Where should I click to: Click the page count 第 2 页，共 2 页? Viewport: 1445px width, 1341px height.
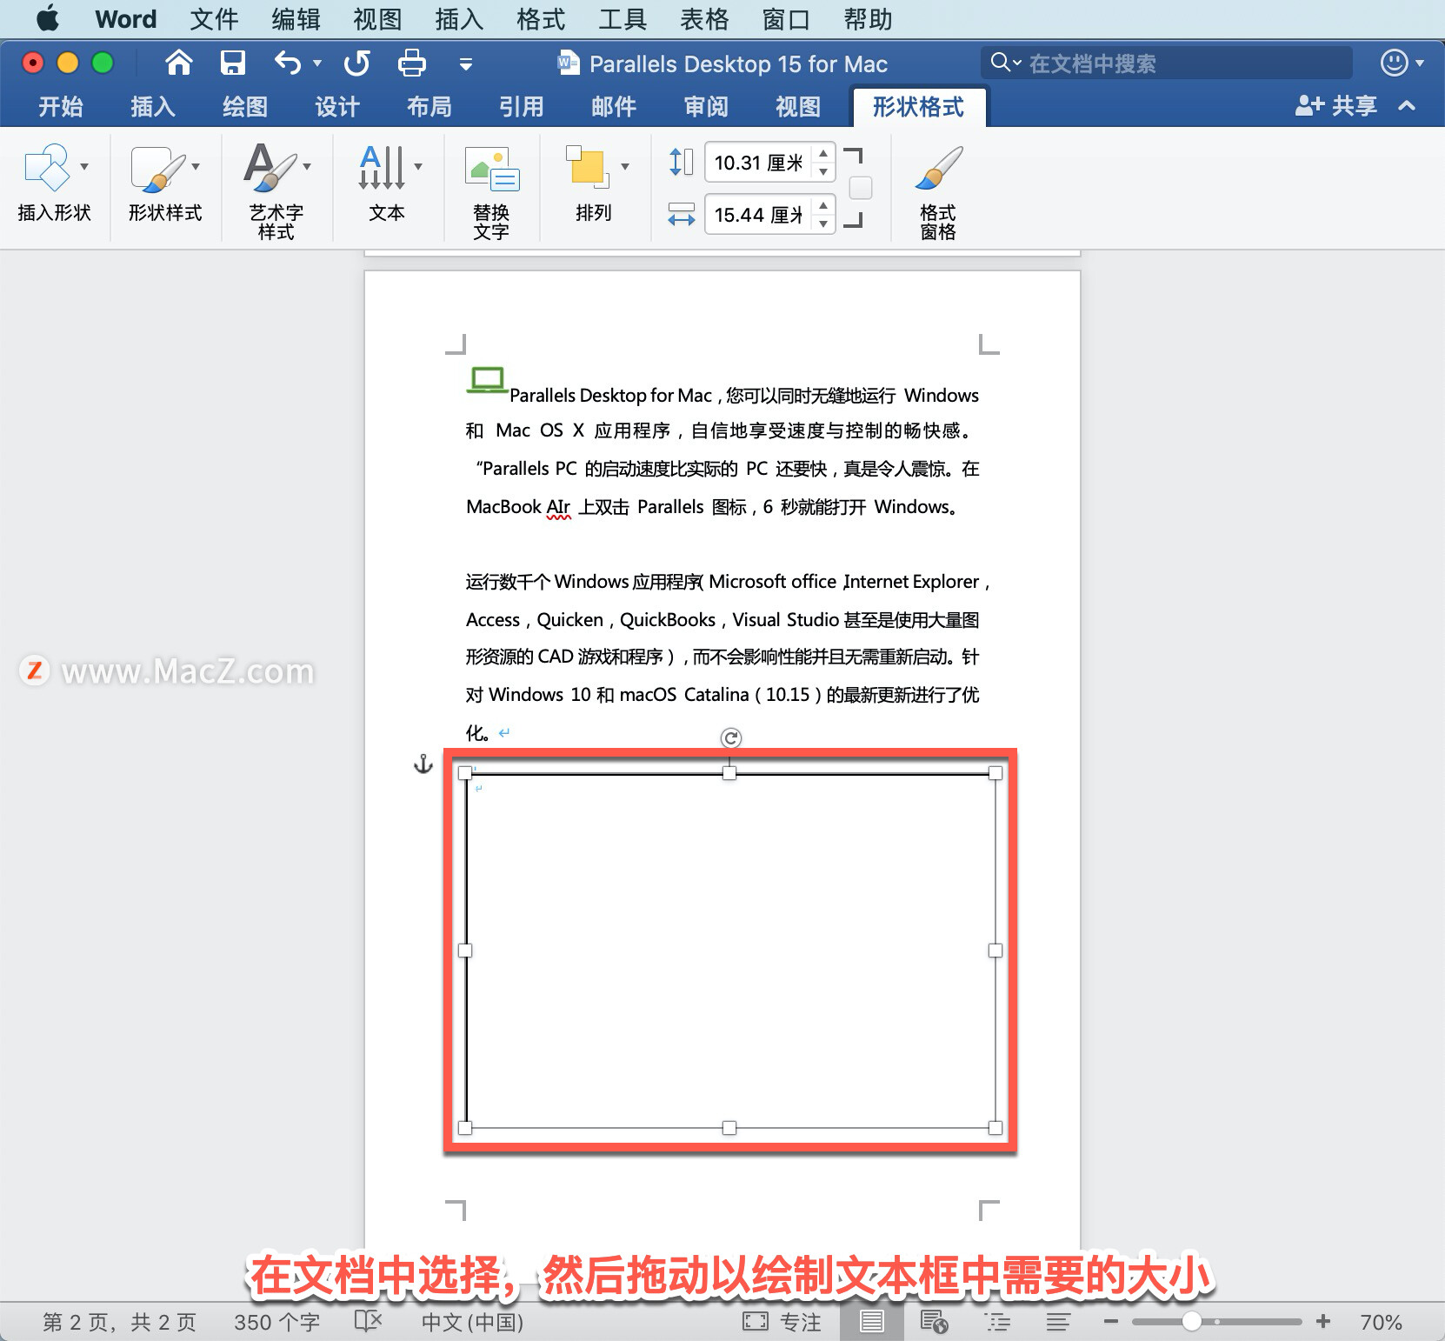pos(119,1322)
